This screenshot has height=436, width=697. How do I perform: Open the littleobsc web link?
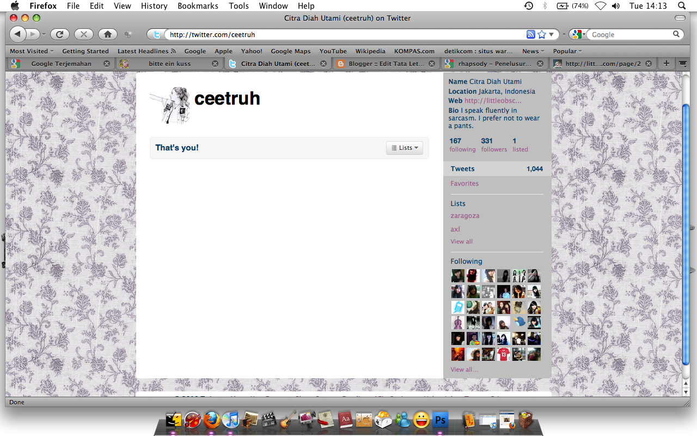coord(493,101)
